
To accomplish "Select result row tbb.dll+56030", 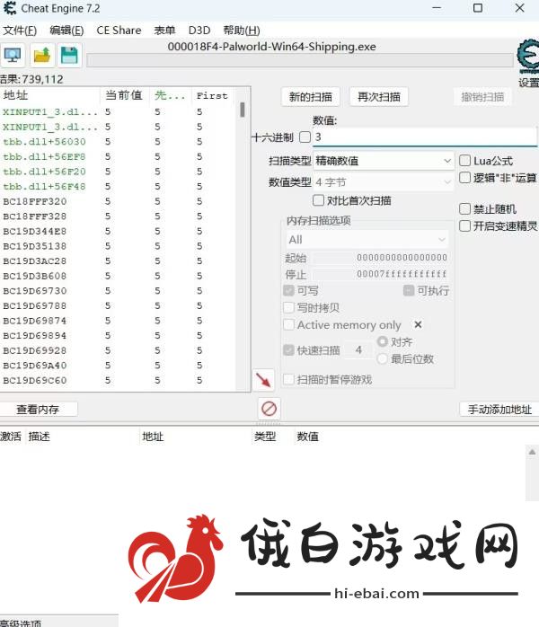I will coord(119,142).
